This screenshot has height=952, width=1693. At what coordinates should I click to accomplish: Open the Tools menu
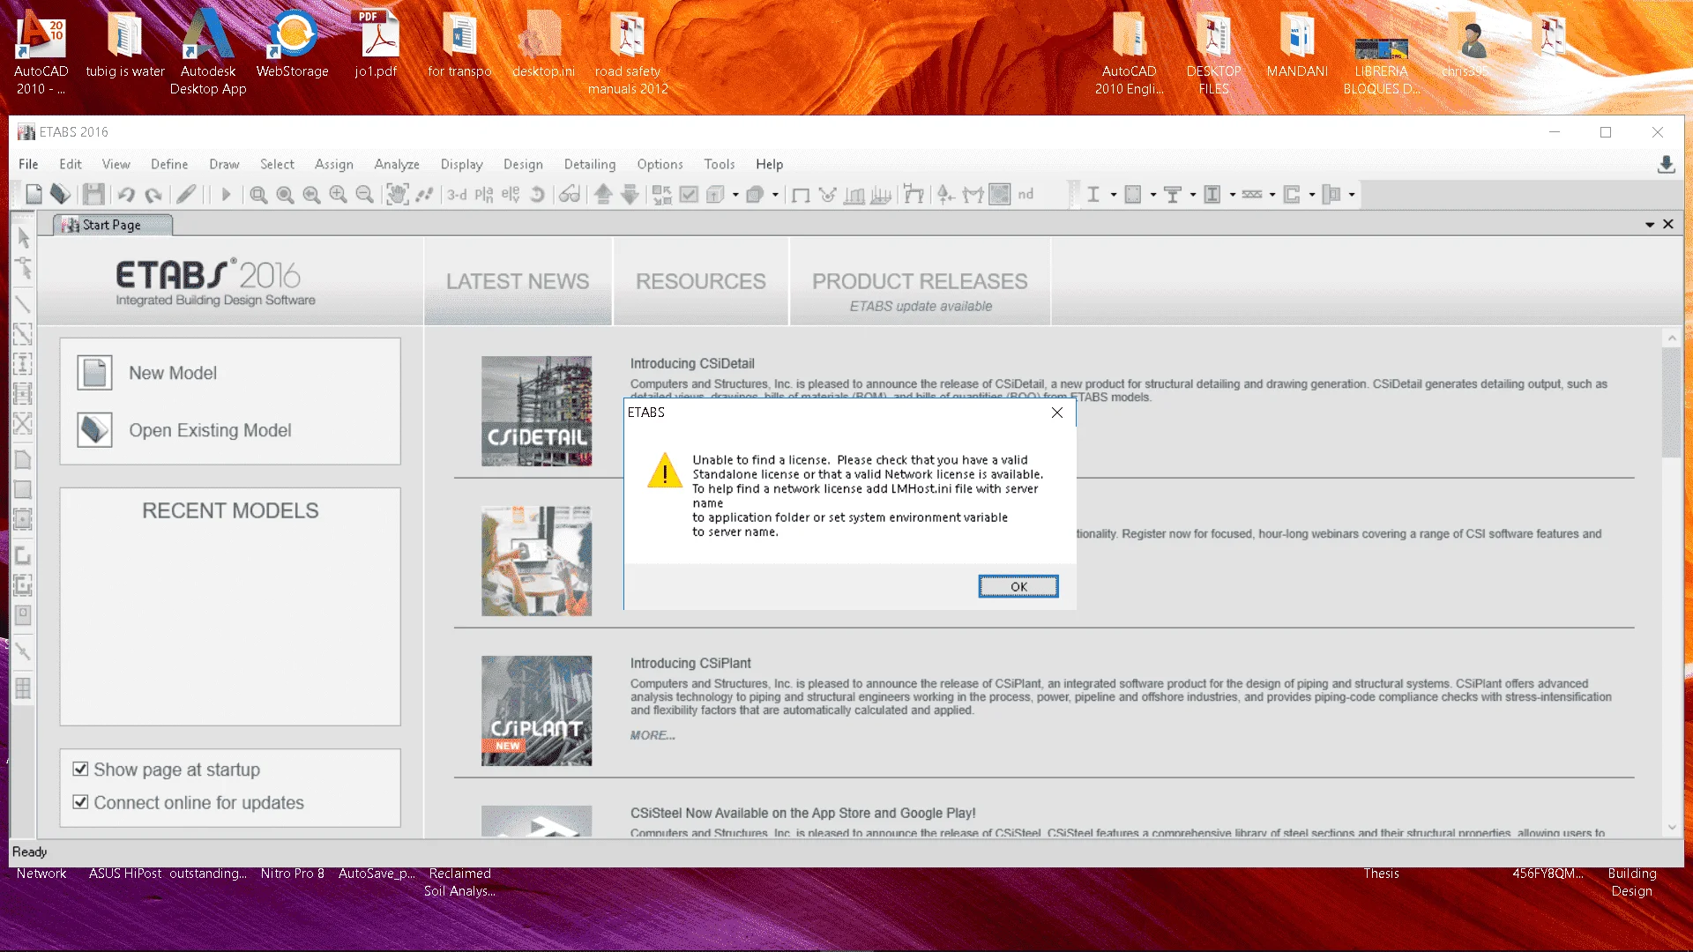pos(719,165)
